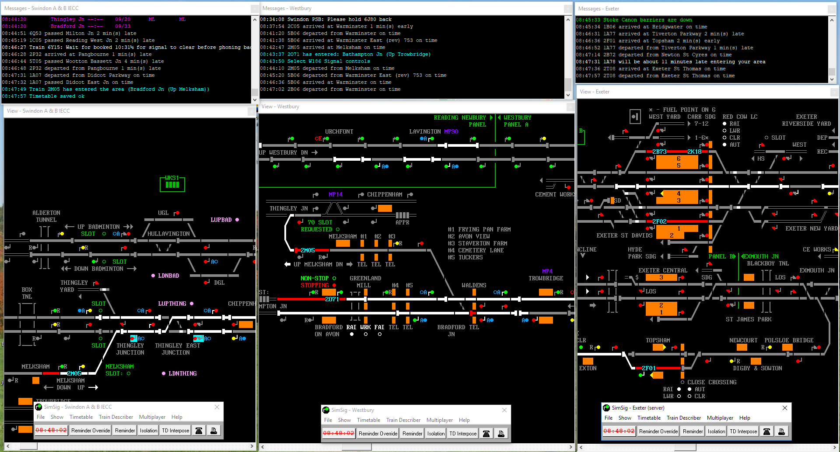This screenshot has height=452, width=840.
Task: Click the blue OA signal at Lavington
Action: [423, 138]
